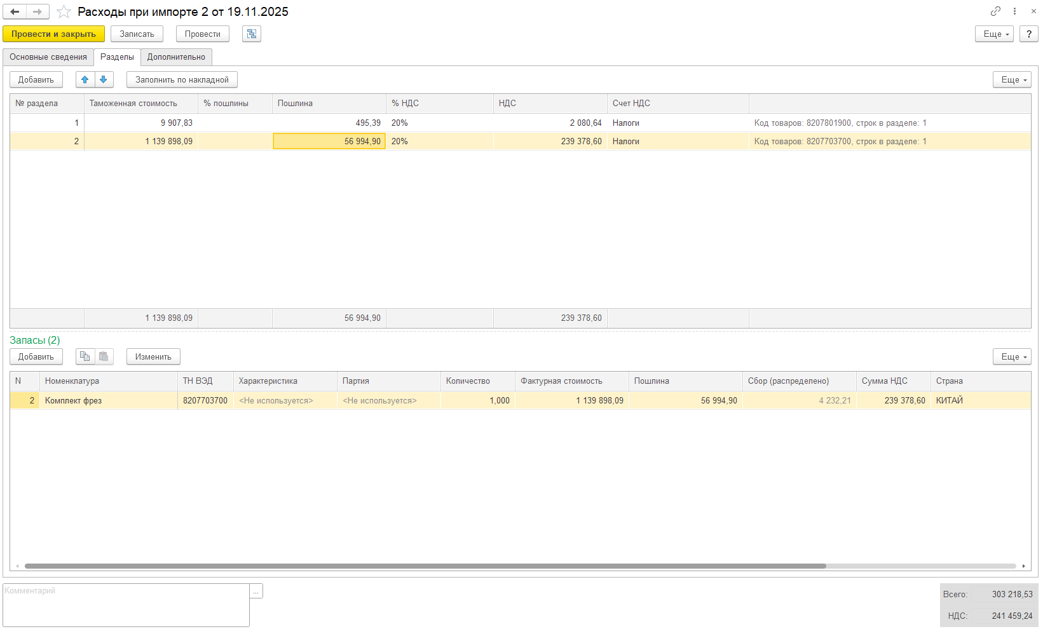Click horizontal scrollbar of Запасы table

tap(425, 566)
